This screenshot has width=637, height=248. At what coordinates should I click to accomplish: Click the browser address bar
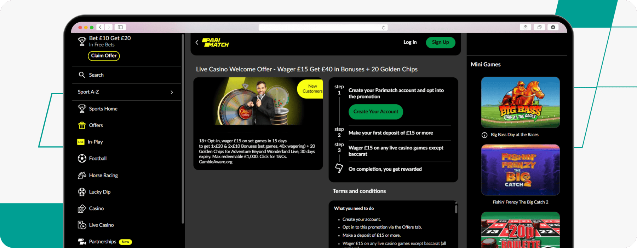(323, 28)
